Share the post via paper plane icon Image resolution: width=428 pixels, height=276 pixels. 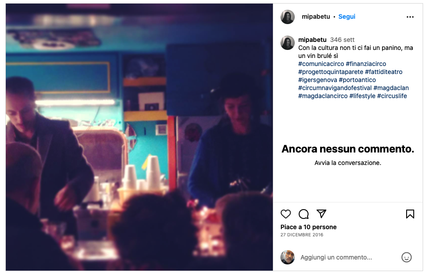(321, 214)
